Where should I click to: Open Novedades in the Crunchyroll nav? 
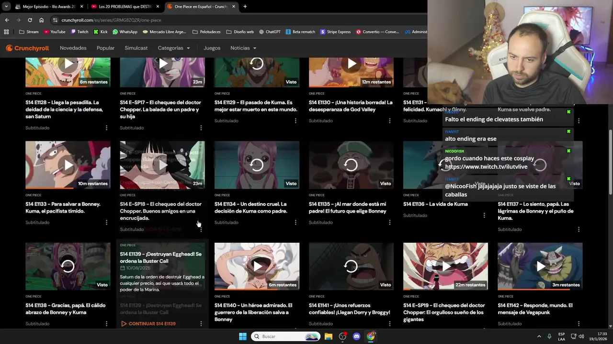click(73, 48)
